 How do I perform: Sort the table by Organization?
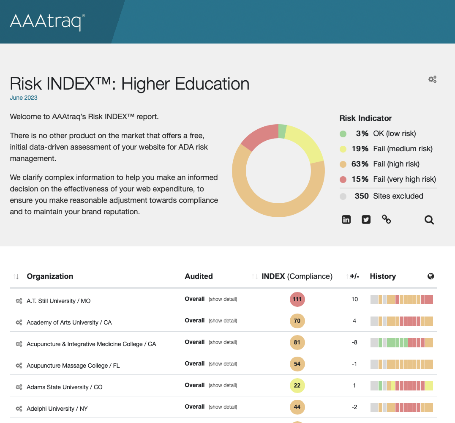[16, 276]
